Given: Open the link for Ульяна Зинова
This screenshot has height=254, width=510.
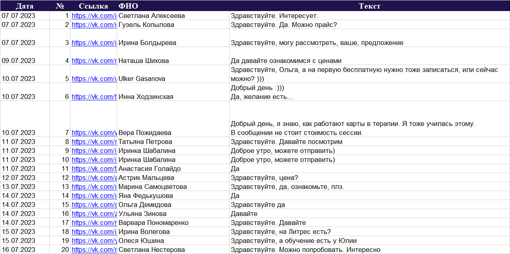Looking at the screenshot, I should click(94, 214).
